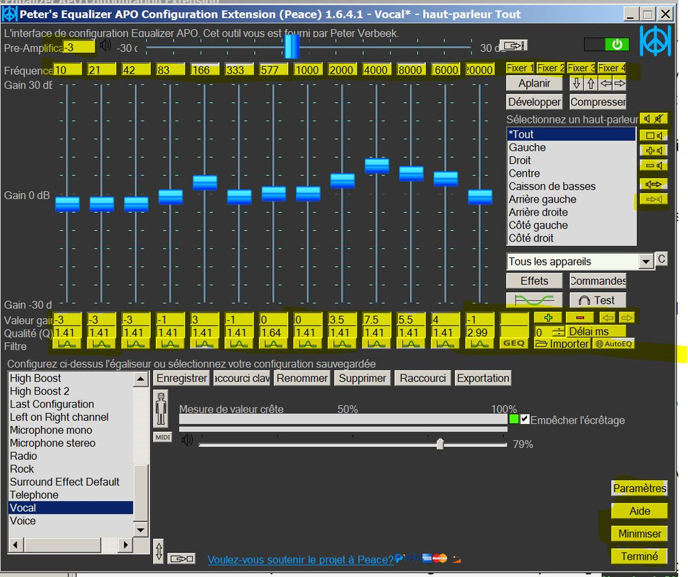Open the Effets panel

(534, 281)
